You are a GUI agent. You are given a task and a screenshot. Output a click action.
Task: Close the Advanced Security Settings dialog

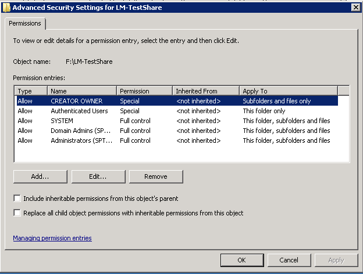(x=356, y=8)
